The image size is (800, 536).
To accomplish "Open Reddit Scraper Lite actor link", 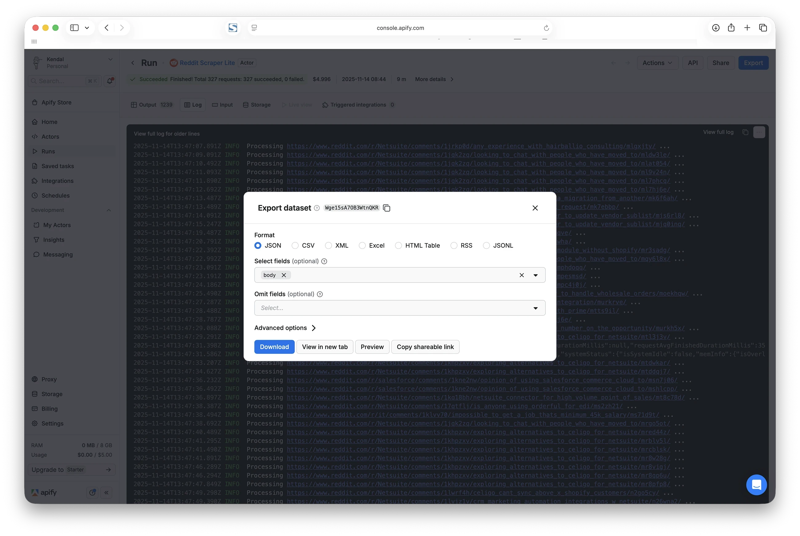I will tap(207, 63).
